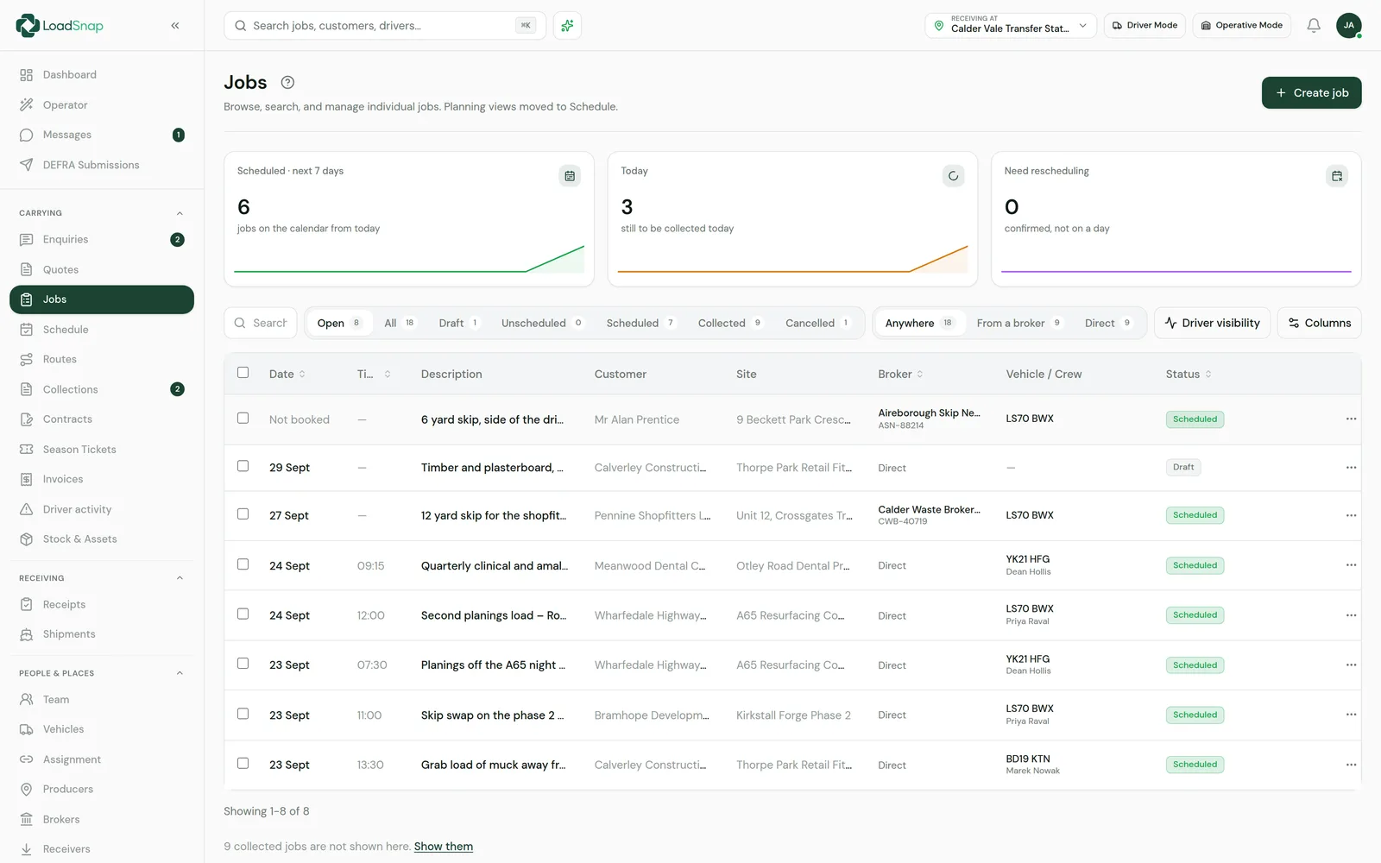This screenshot has height=863, width=1381.
Task: Open the notifications bell
Action: click(x=1313, y=26)
